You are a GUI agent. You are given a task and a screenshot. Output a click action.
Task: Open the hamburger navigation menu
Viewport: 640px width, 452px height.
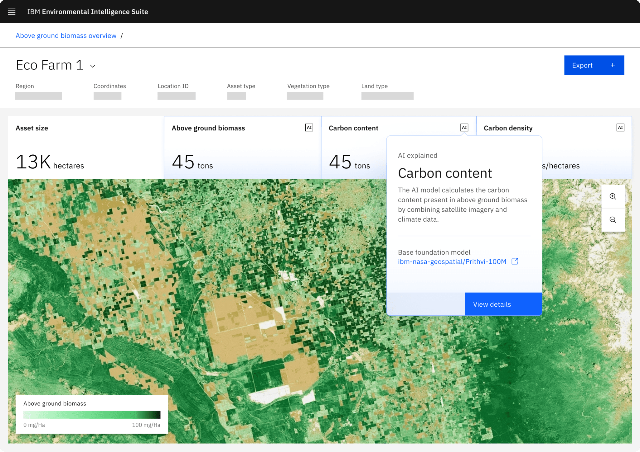click(12, 12)
